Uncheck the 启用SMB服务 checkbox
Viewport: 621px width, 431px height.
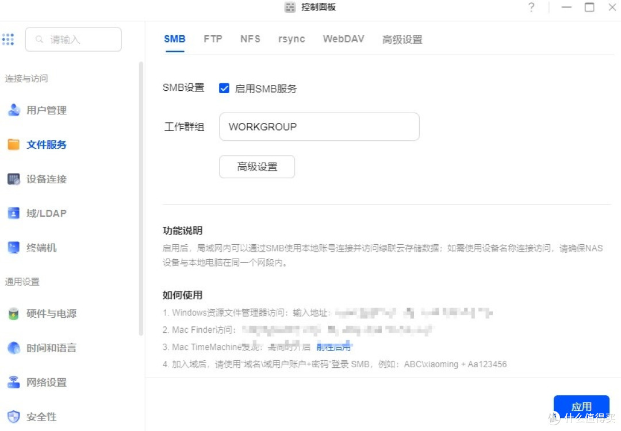224,88
